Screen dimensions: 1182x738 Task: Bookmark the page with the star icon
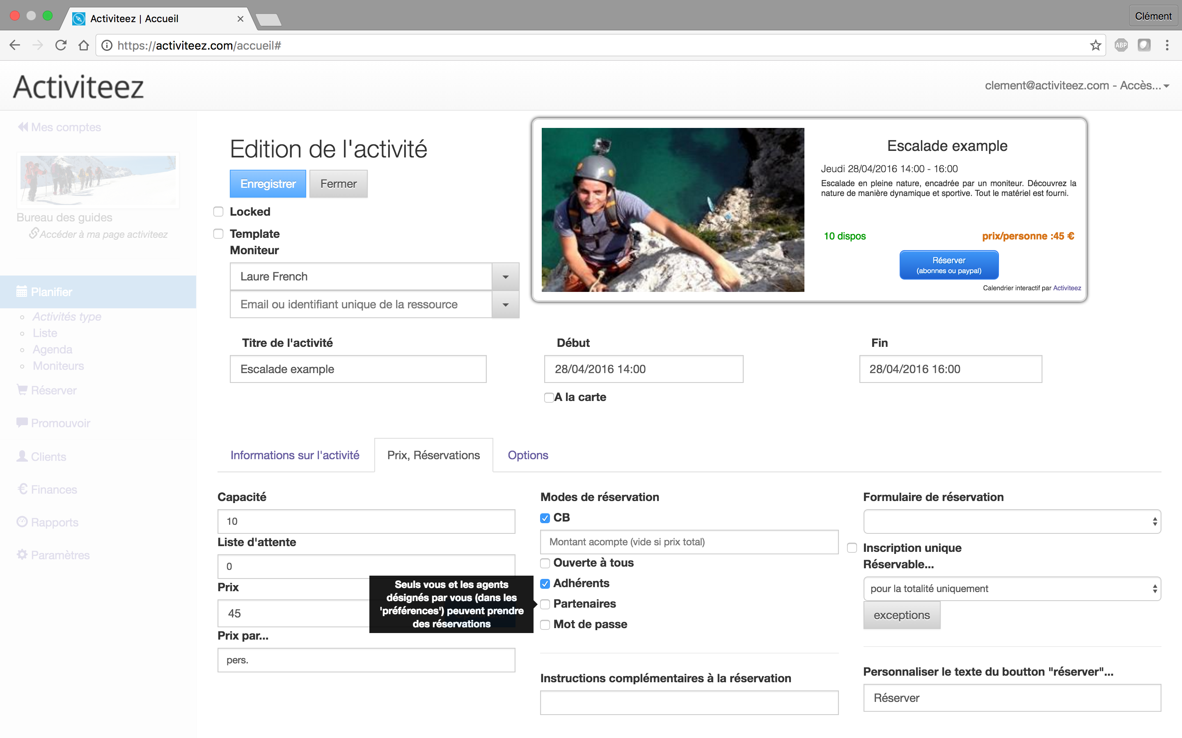1095,46
